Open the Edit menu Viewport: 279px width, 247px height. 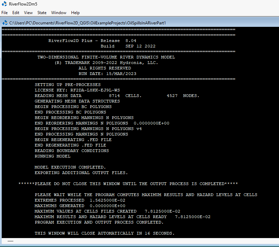(16, 13)
